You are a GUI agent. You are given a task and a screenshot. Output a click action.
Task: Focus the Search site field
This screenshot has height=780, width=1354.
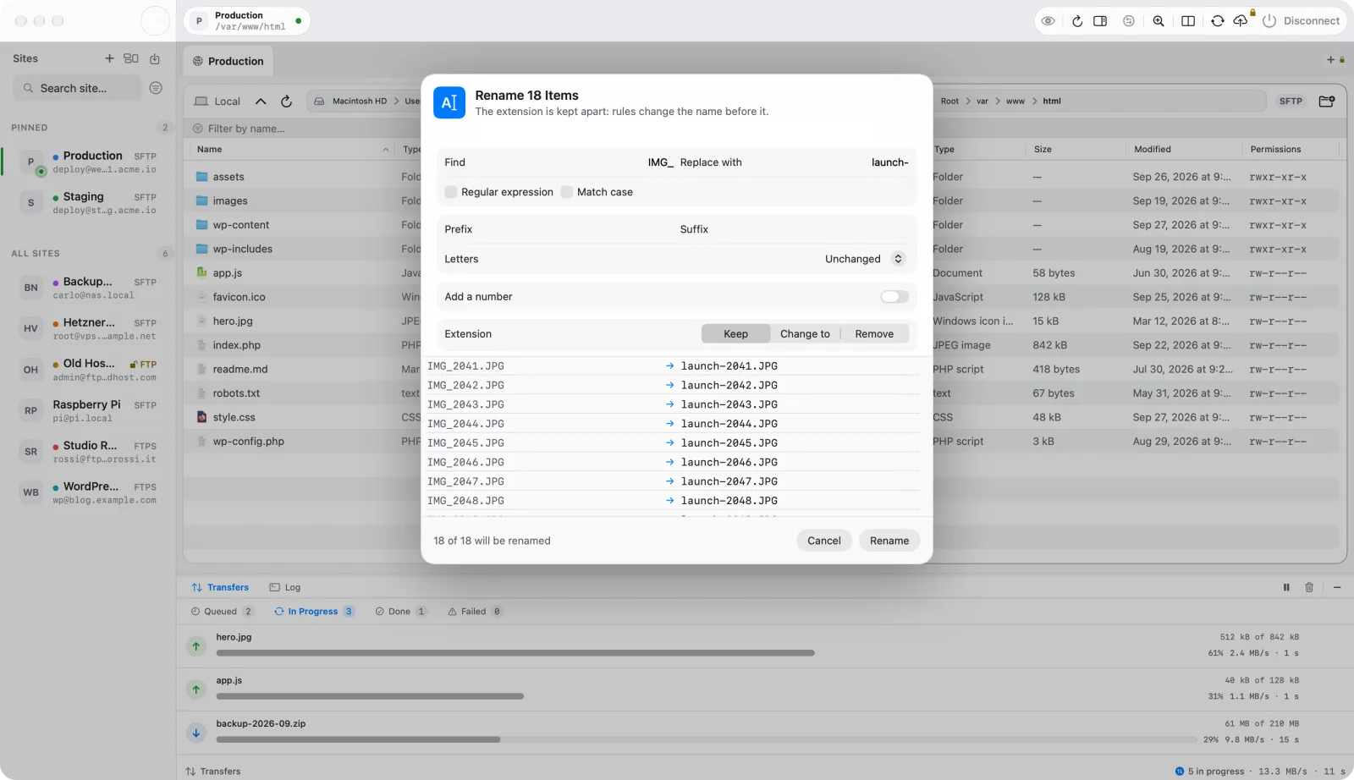(x=77, y=88)
